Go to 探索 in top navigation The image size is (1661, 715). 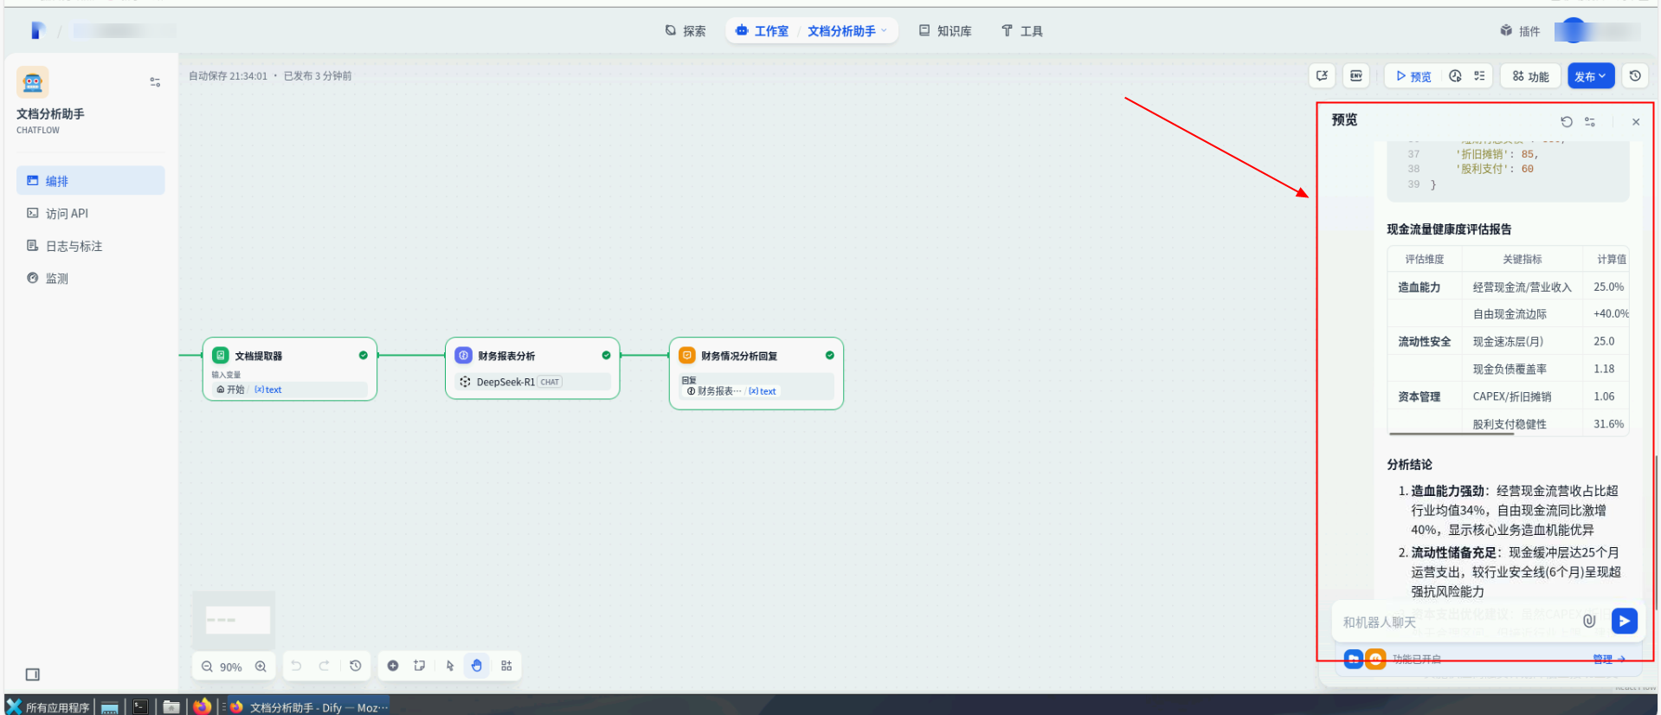(x=686, y=31)
